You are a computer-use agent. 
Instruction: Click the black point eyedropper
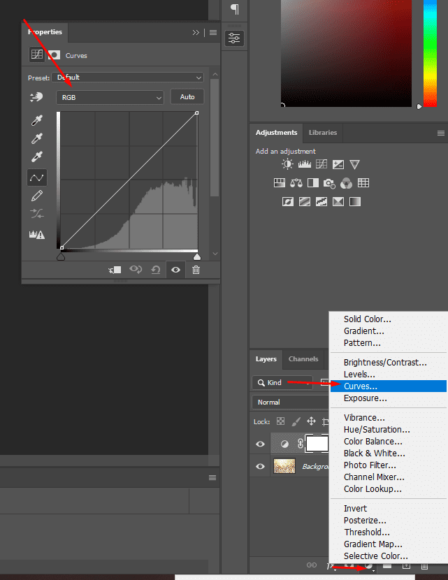37,121
